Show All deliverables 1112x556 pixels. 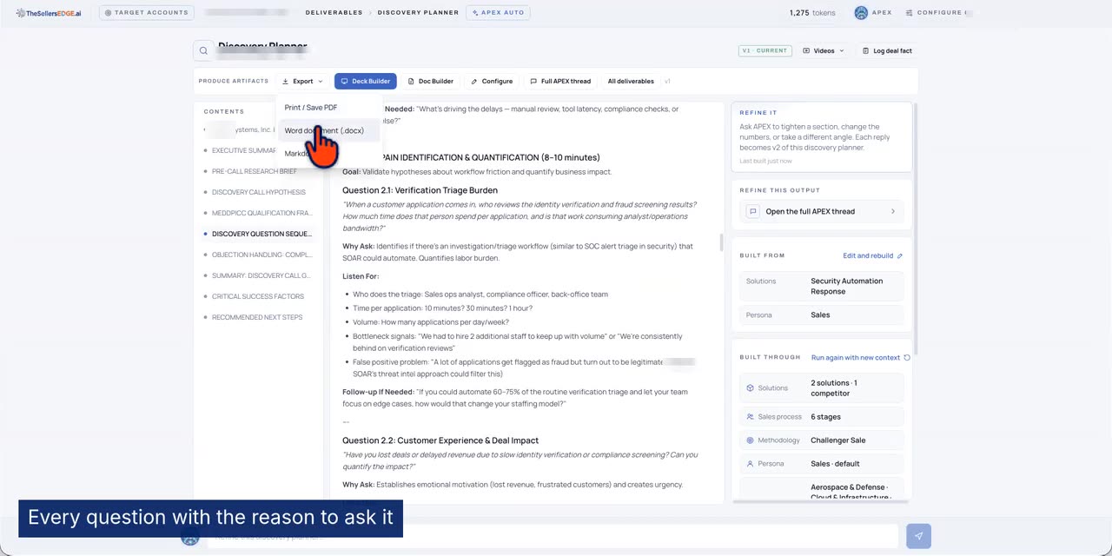pos(631,82)
